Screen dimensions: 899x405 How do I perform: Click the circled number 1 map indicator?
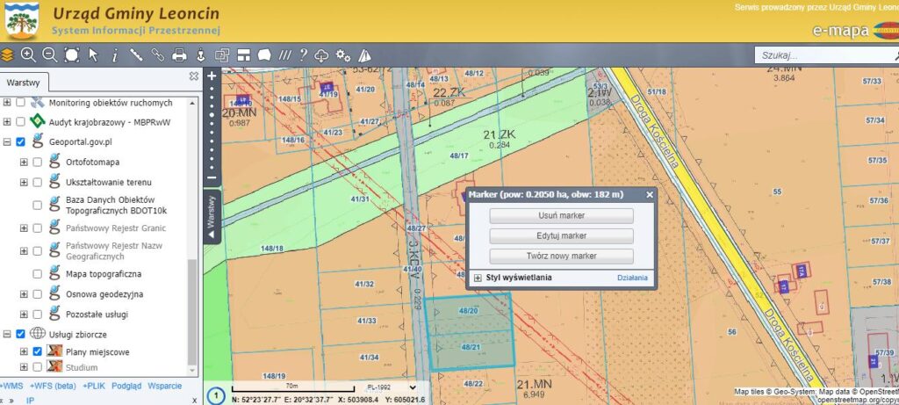point(215,396)
